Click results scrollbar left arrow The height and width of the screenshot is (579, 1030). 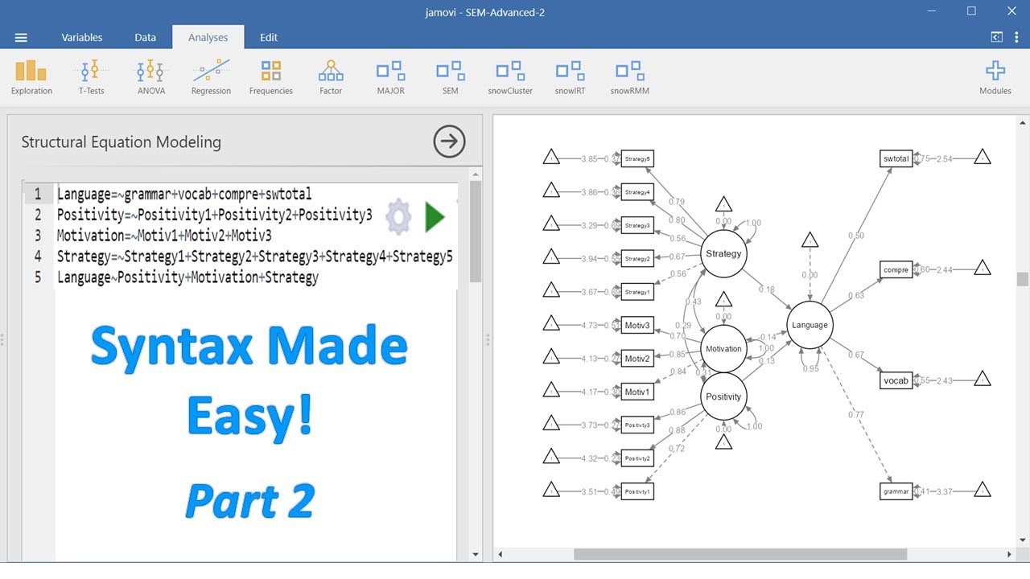501,554
